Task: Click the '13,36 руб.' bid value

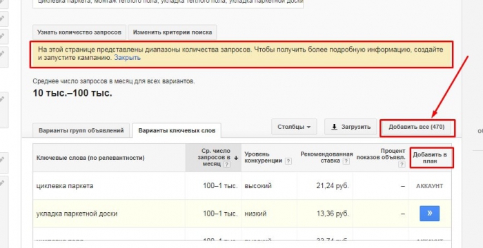Action: (333, 214)
